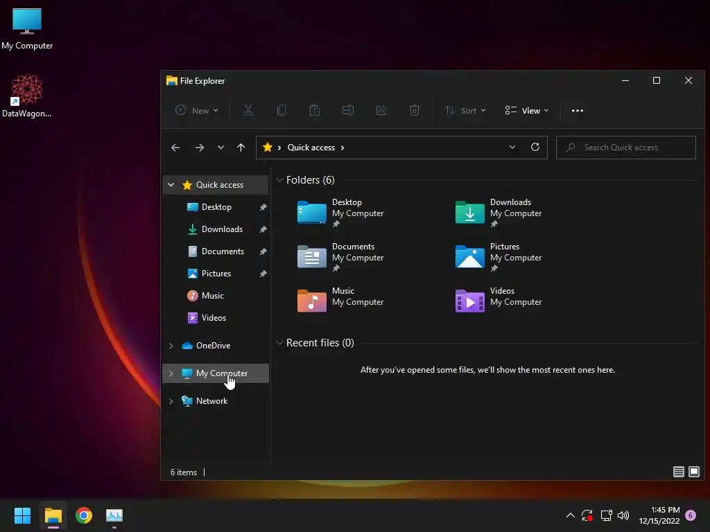Viewport: 710px width, 532px height.
Task: Open Windows Start menu
Action: point(22,515)
